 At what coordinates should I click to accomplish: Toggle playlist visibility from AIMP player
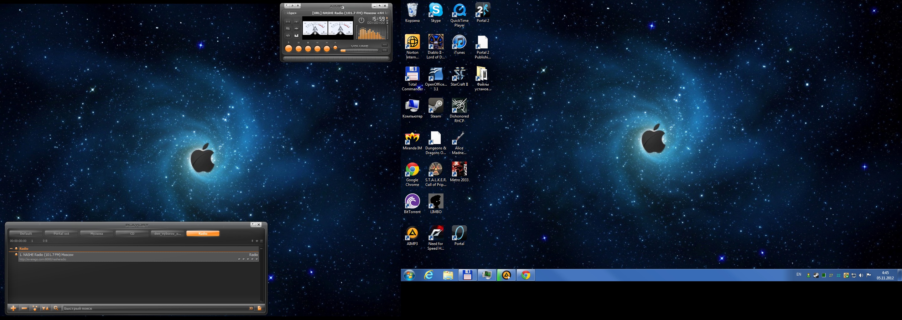click(x=385, y=50)
